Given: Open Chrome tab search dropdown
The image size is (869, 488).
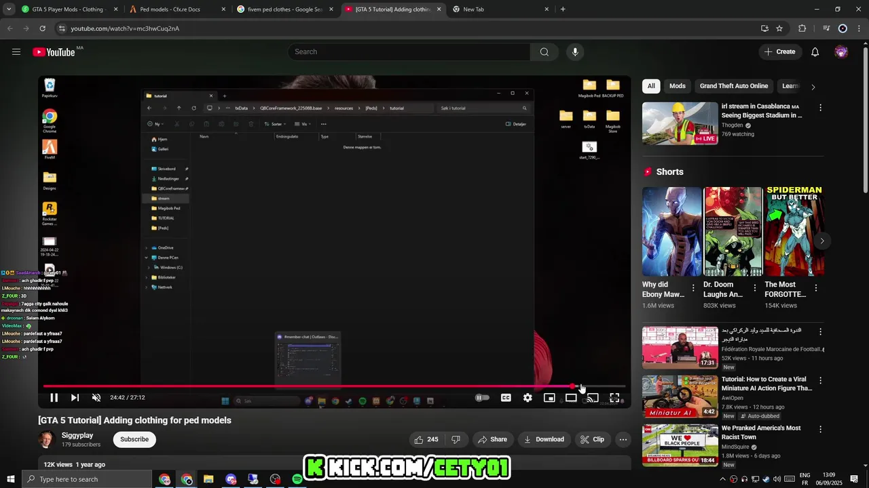Looking at the screenshot, I should click(9, 9).
